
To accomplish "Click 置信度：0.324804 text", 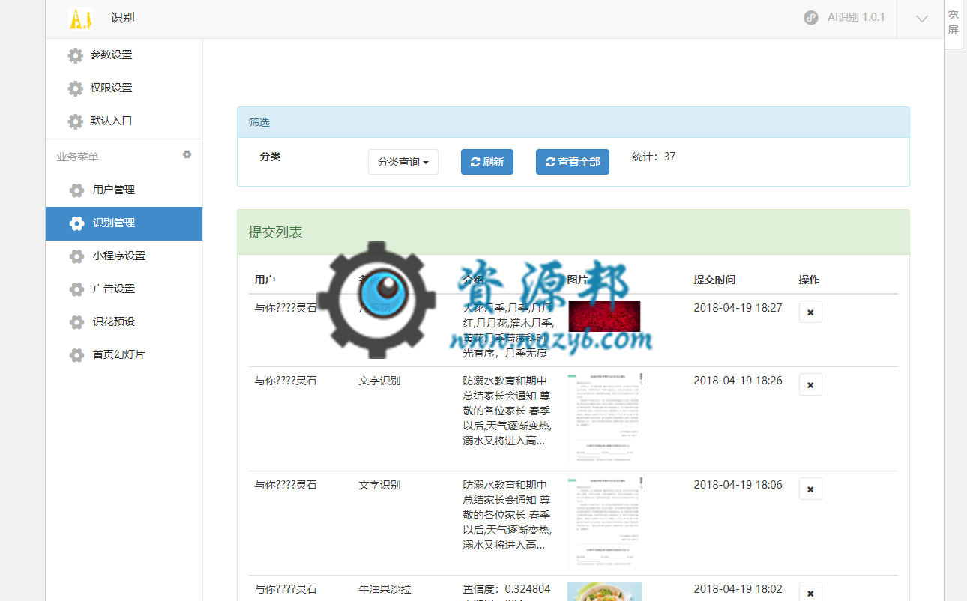I will 507,589.
